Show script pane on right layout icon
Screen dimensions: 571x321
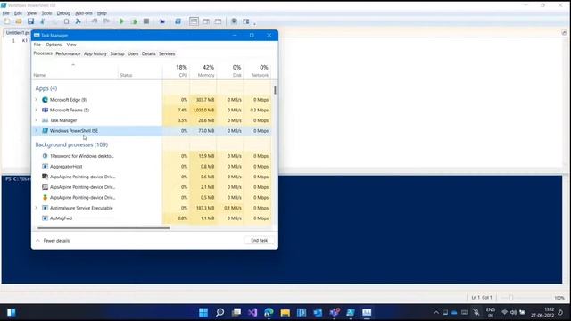[206, 21]
